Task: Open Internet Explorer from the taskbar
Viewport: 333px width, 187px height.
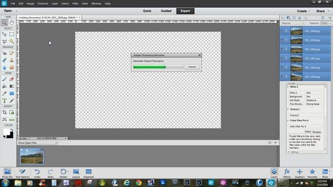Action: pos(126,182)
